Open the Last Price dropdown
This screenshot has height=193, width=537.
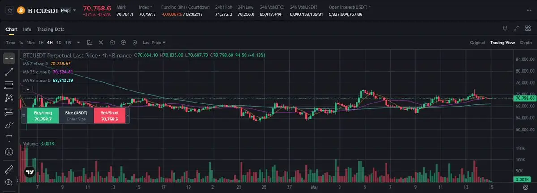pyautogui.click(x=154, y=43)
